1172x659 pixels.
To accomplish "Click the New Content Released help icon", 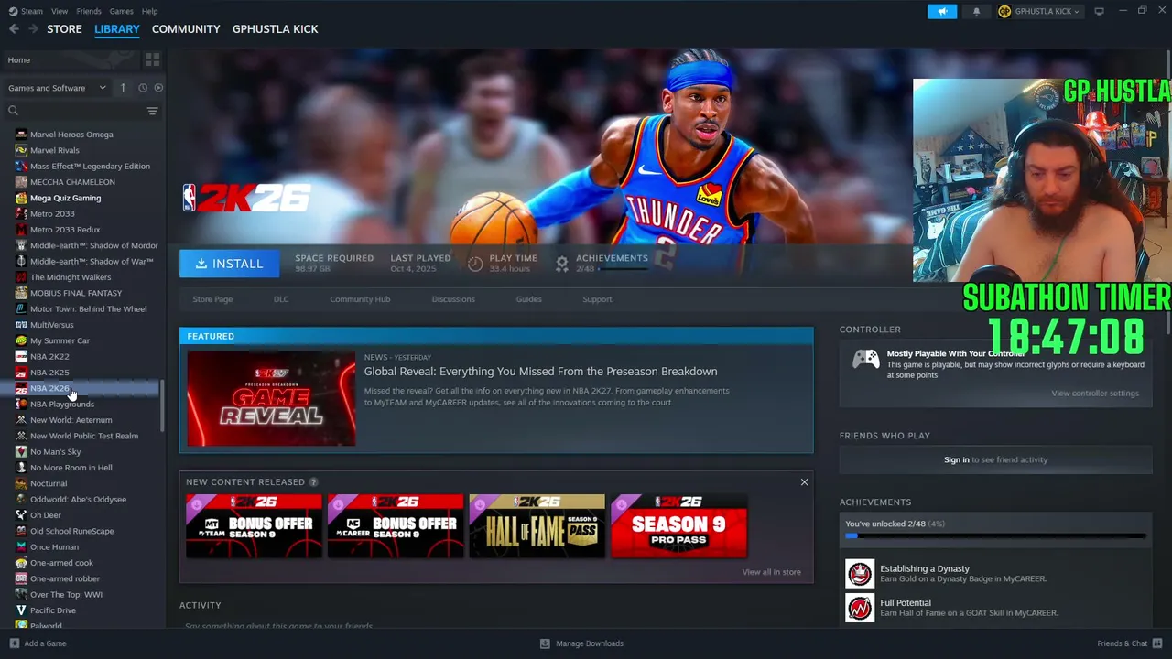I will pos(313,482).
